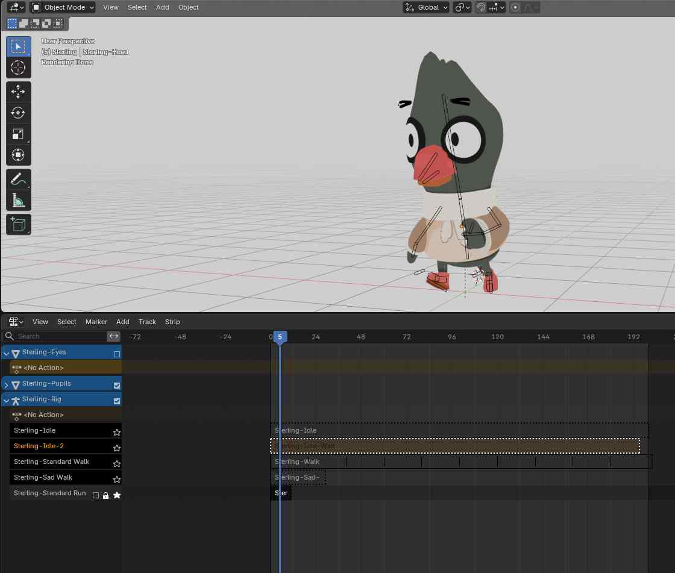Select the Sterling-Idle-2 track name
The image size is (675, 573).
[x=39, y=446]
